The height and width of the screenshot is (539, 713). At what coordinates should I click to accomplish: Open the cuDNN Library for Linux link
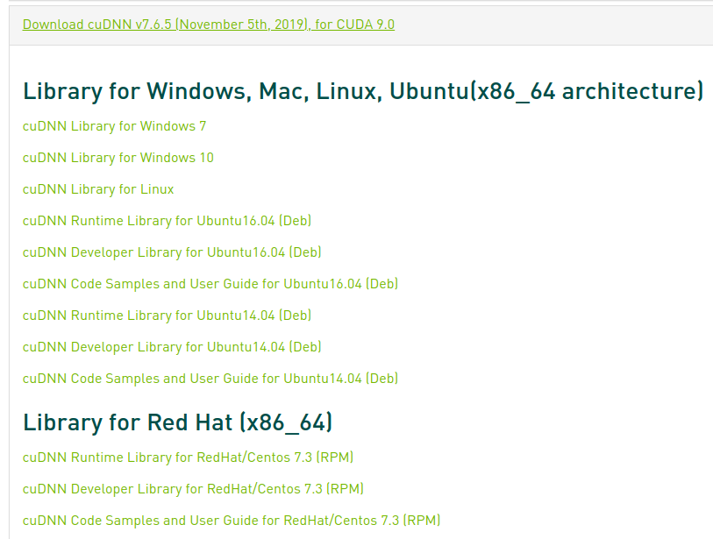[x=98, y=189]
